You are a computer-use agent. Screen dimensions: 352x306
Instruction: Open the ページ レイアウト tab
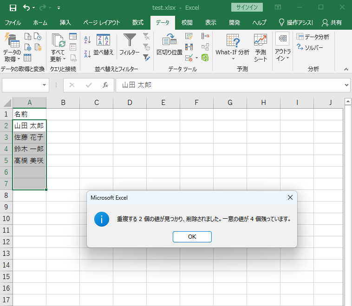[102, 23]
